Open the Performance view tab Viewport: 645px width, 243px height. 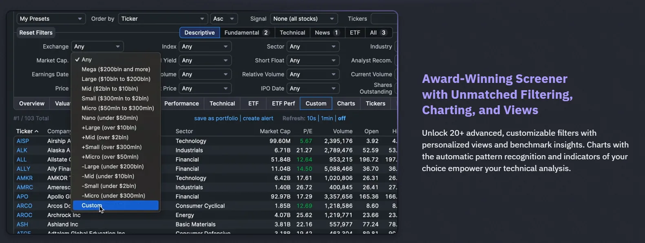[181, 104]
